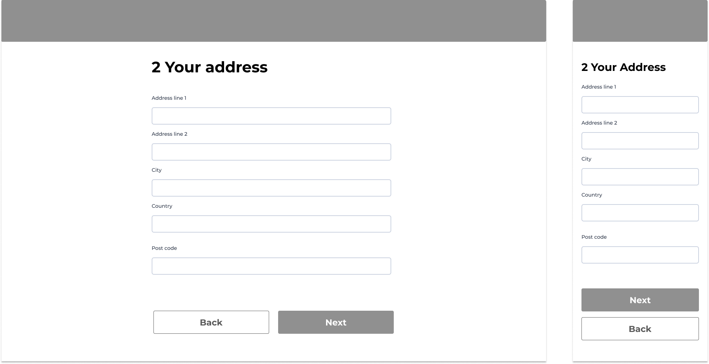
Task: Click the Country input in desktop layout
Action: [x=271, y=224]
